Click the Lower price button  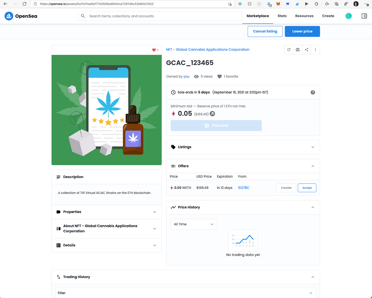(x=302, y=31)
